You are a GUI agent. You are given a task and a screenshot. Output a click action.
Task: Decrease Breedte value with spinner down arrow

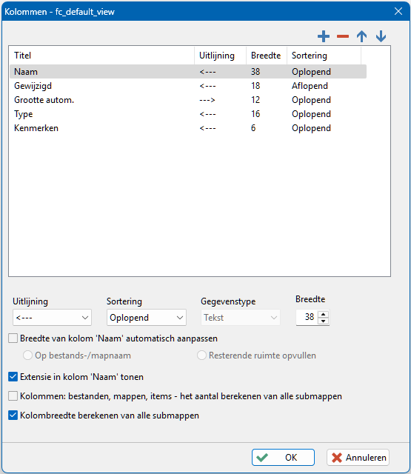324,321
